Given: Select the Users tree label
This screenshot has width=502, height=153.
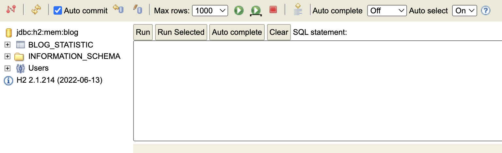Looking at the screenshot, I should (x=39, y=68).
